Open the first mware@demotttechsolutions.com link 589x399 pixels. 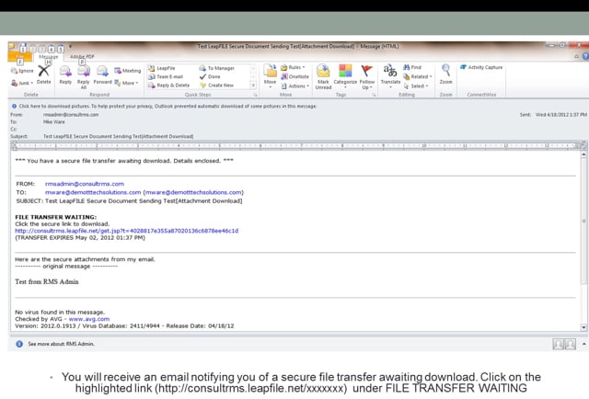tap(93, 192)
